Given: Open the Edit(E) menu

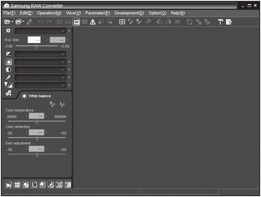Looking at the screenshot, I should 26,13.
